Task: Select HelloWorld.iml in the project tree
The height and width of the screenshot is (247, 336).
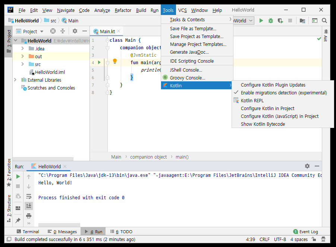Action: coord(50,72)
